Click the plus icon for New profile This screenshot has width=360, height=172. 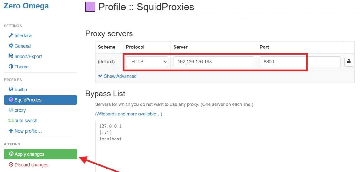pyautogui.click(x=11, y=131)
